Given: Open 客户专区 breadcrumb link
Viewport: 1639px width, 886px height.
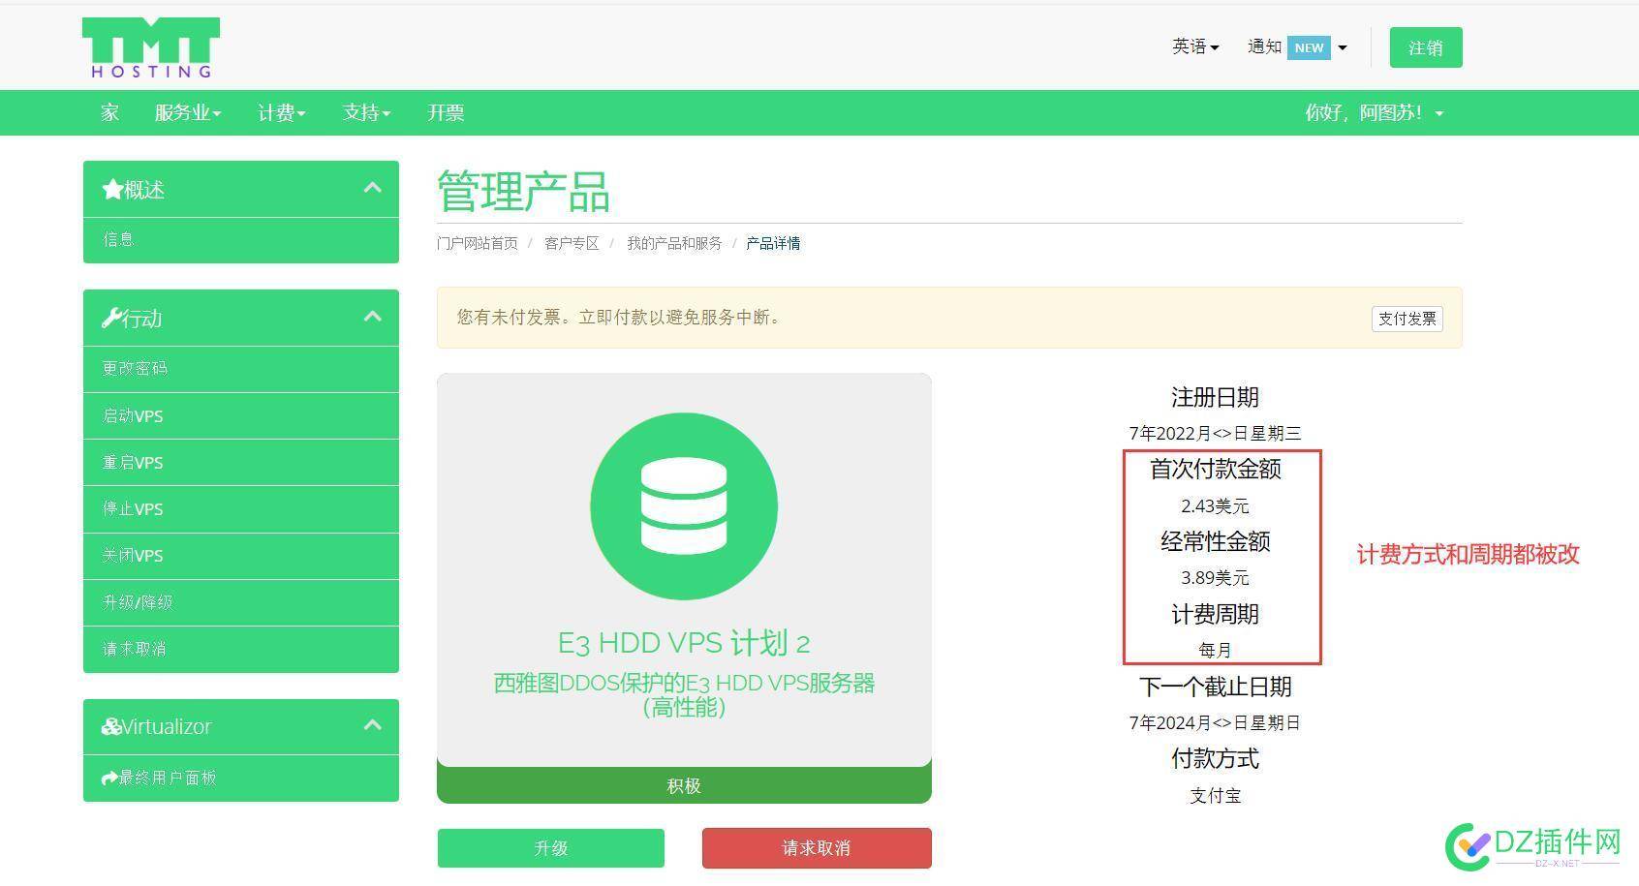Looking at the screenshot, I should [572, 243].
